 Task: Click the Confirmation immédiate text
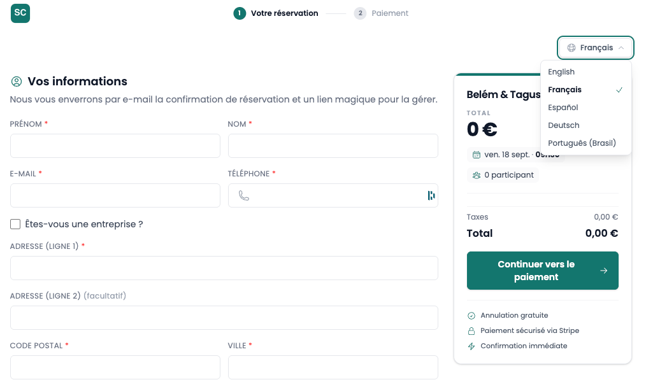pyautogui.click(x=524, y=346)
